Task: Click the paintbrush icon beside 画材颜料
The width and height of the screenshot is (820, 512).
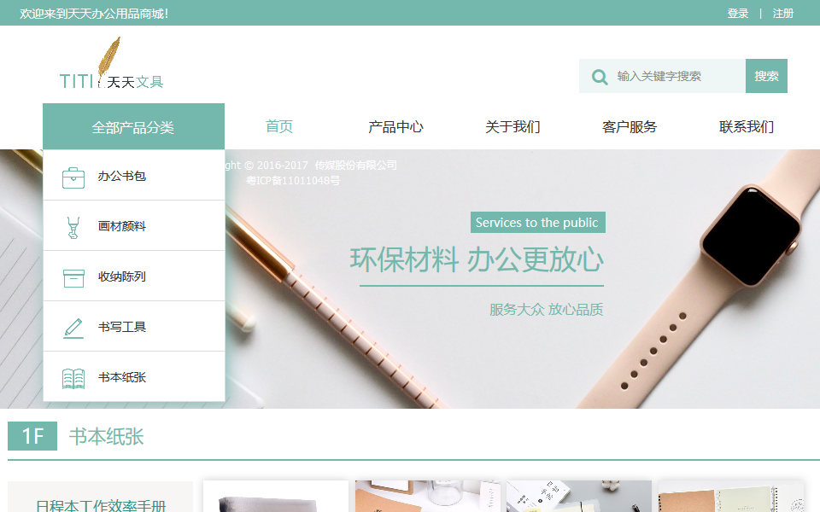Action: 73,227
